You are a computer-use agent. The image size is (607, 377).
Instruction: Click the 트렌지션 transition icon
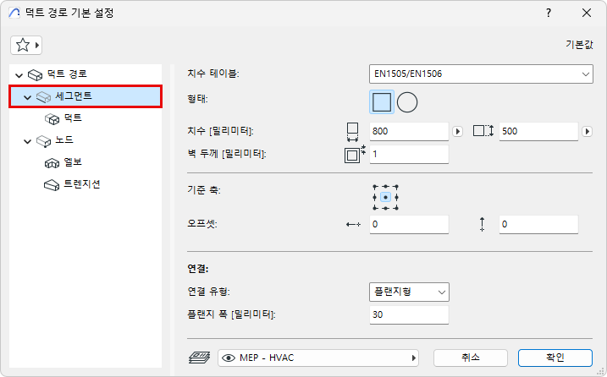tap(52, 185)
